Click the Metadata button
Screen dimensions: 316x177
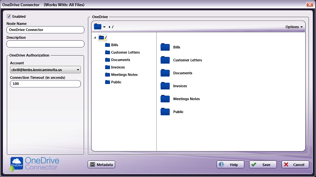(101, 164)
